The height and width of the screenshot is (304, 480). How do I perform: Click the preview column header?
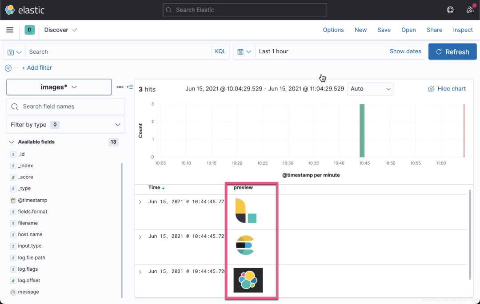(243, 187)
